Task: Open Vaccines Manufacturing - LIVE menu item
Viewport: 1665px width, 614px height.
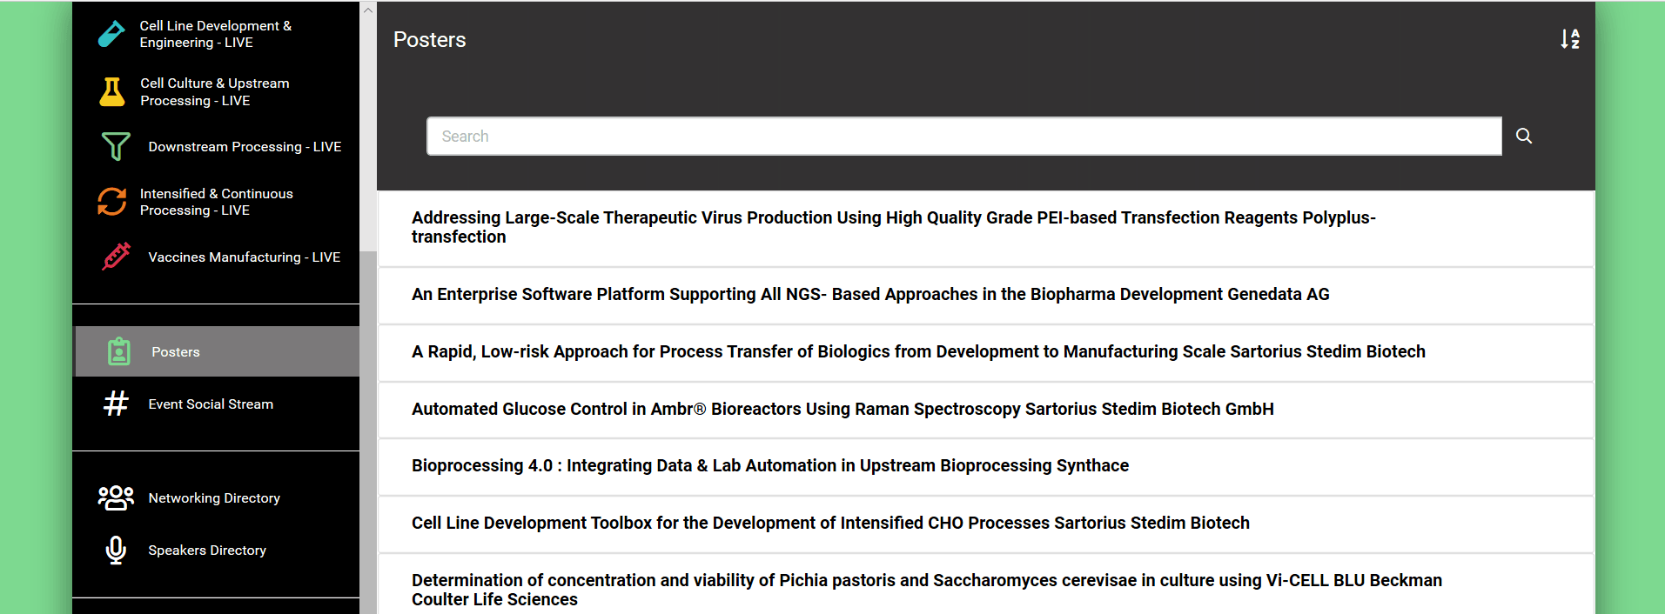Action: (244, 257)
